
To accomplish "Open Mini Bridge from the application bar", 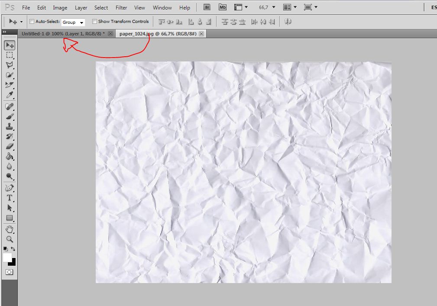I will [222, 7].
